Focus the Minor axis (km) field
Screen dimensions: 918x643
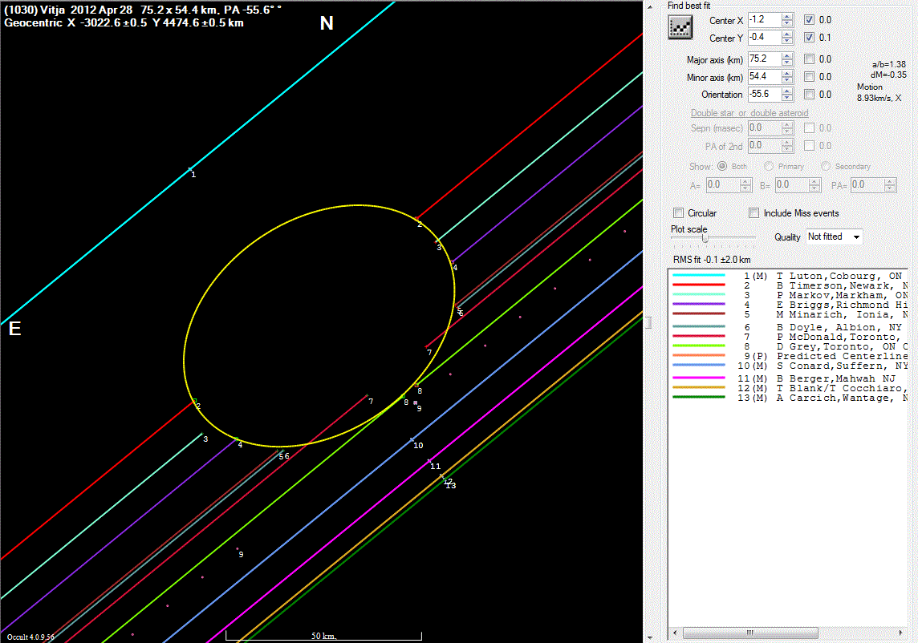[765, 77]
